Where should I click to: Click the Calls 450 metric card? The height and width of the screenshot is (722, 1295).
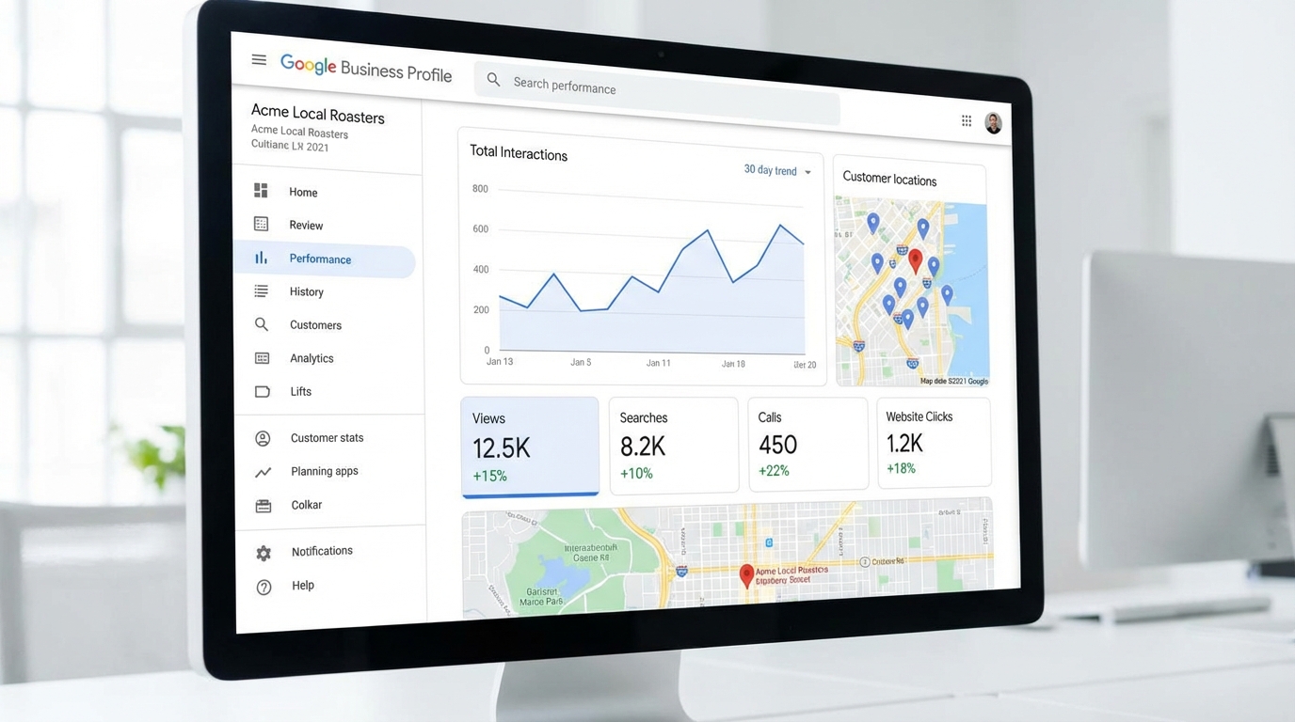tap(807, 444)
